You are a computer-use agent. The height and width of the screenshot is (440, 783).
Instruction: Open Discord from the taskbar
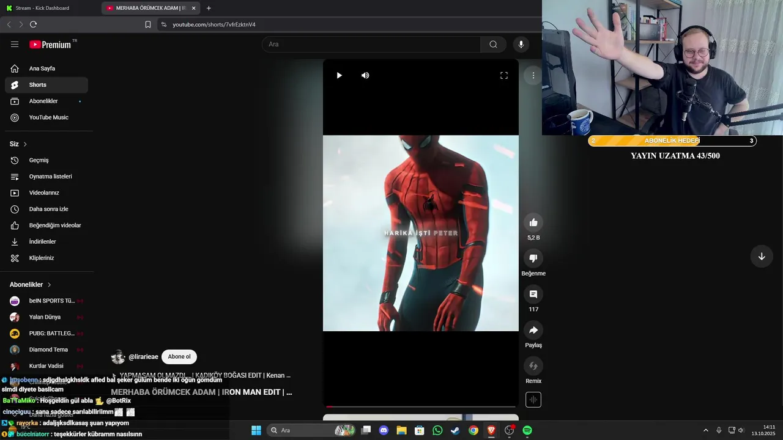(x=384, y=430)
